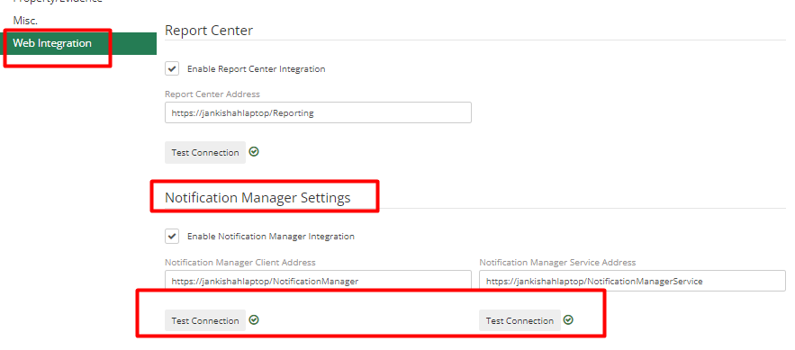Viewport: 795px width, 350px height.
Task: Click the Notification Manager Client Address field
Action: (318, 281)
